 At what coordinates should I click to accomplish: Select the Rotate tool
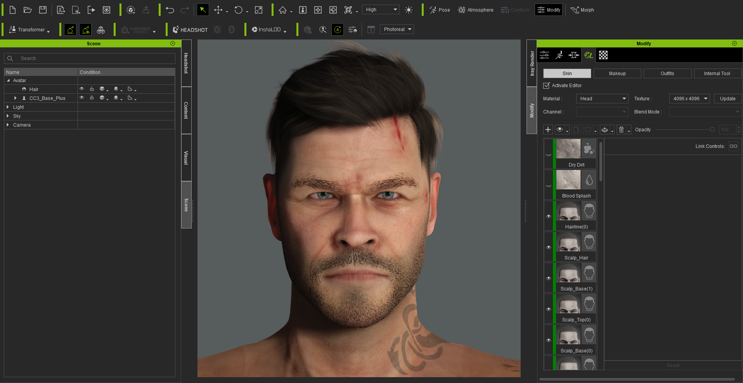[x=238, y=10]
